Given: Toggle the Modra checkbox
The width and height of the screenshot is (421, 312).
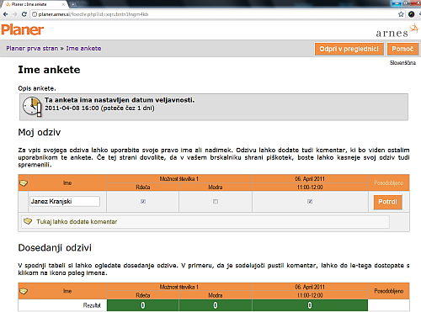Looking at the screenshot, I should [x=216, y=201].
